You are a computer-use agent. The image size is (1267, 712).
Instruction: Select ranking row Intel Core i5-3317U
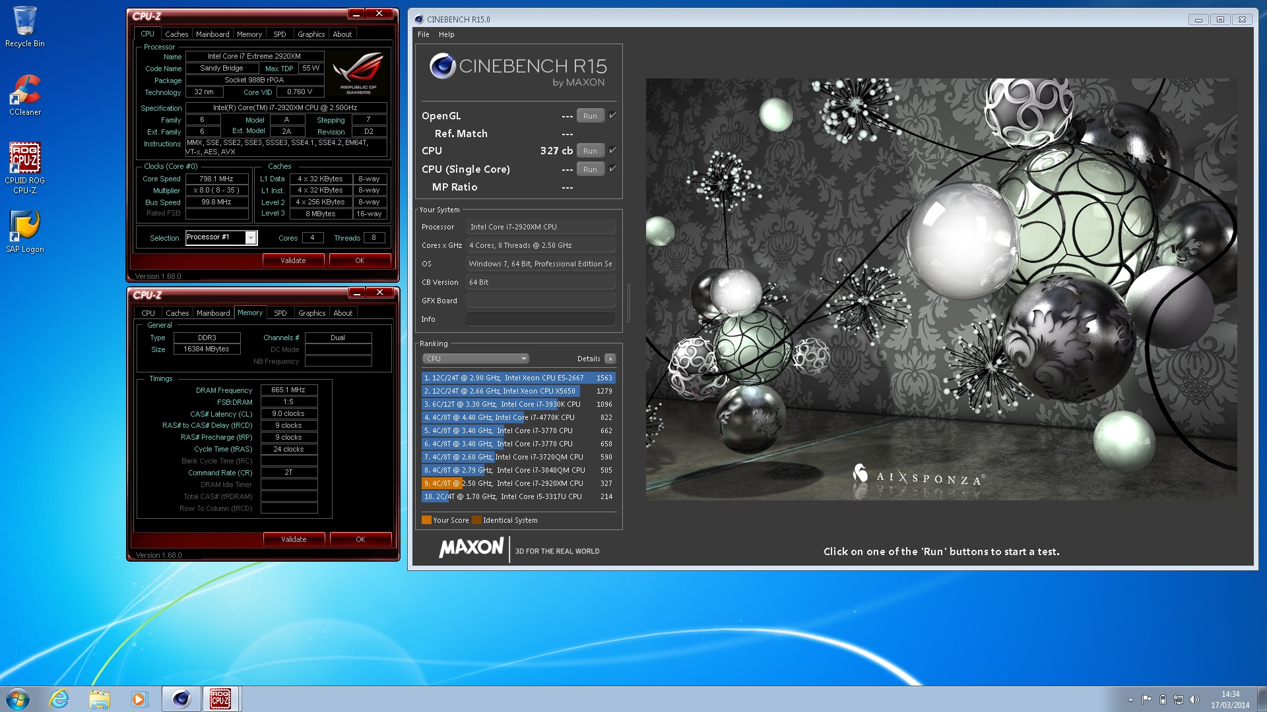click(x=518, y=496)
